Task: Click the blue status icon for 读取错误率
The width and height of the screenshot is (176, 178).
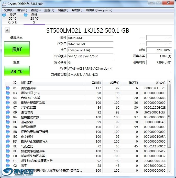Action: coord(8,88)
